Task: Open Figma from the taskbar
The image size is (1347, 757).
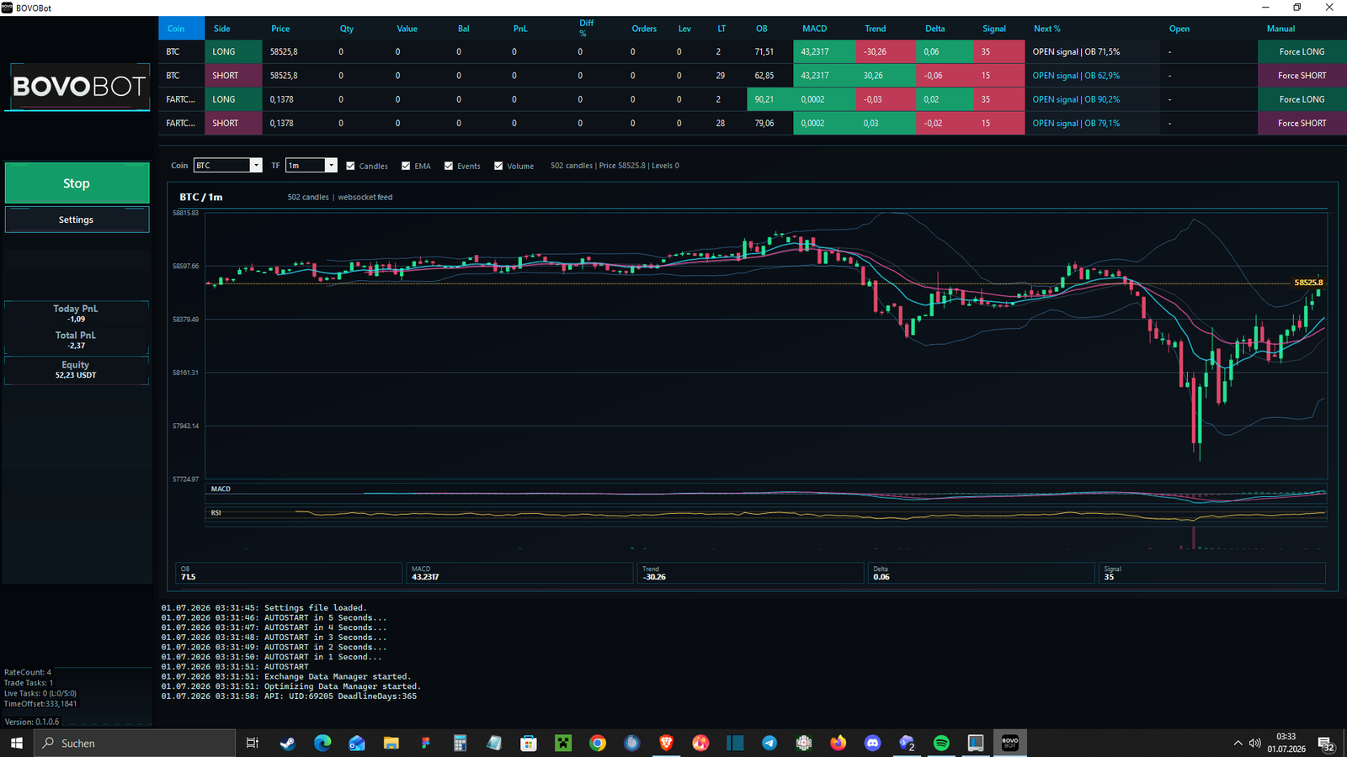Action: pos(426,744)
